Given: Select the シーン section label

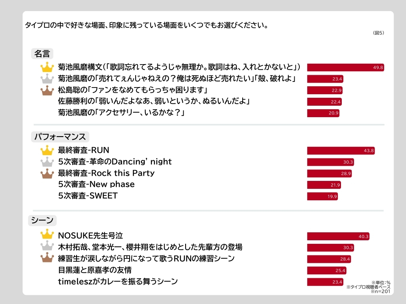Looking at the screenshot, I should tap(42, 220).
